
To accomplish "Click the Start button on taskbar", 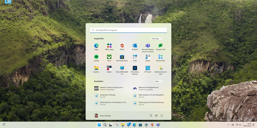I will coord(99,125).
